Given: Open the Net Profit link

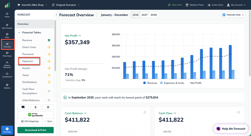Looking at the screenshot, I should point(73,36).
